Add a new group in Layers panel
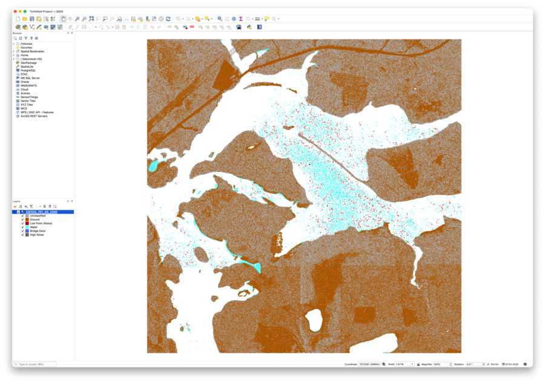545x383 pixels. [x=21, y=206]
